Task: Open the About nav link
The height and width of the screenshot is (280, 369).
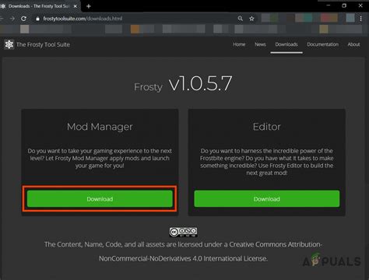Action: click(x=353, y=44)
